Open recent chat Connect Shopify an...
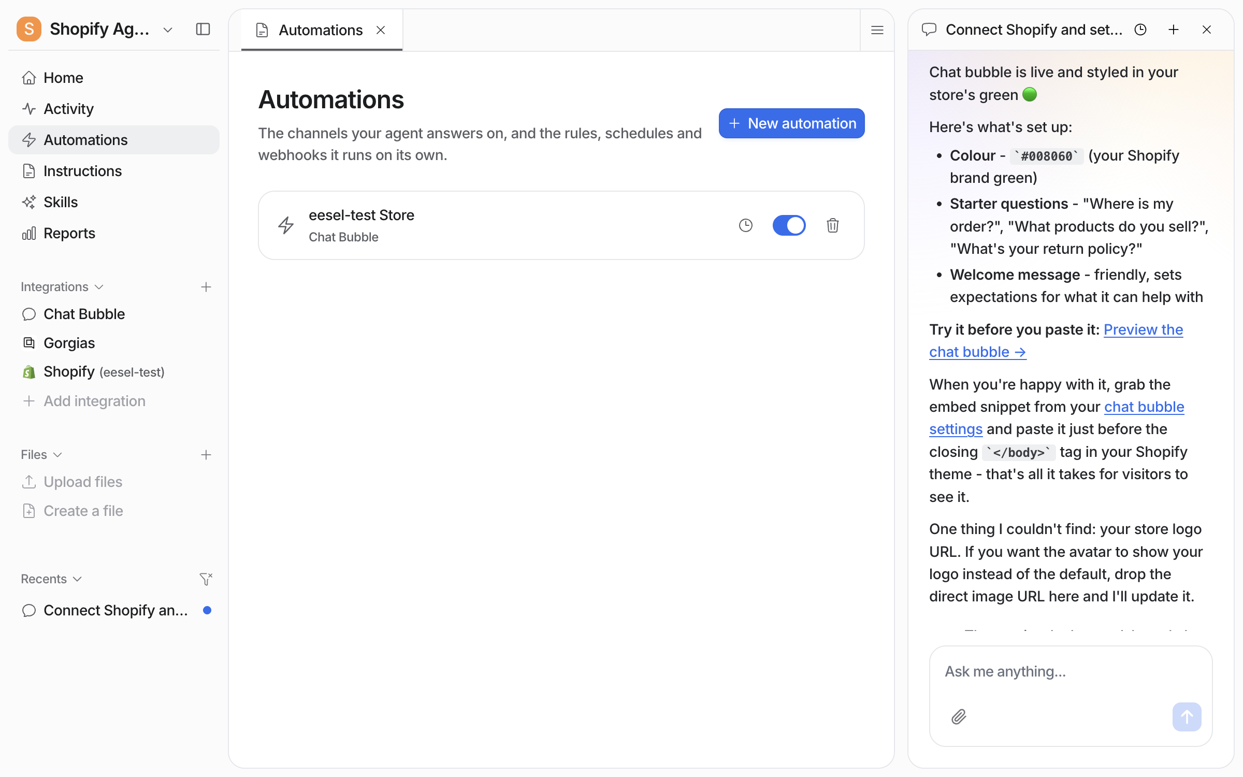 point(114,610)
